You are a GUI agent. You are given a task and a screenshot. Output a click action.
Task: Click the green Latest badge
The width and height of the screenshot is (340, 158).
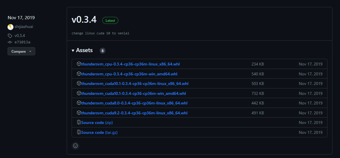click(110, 21)
